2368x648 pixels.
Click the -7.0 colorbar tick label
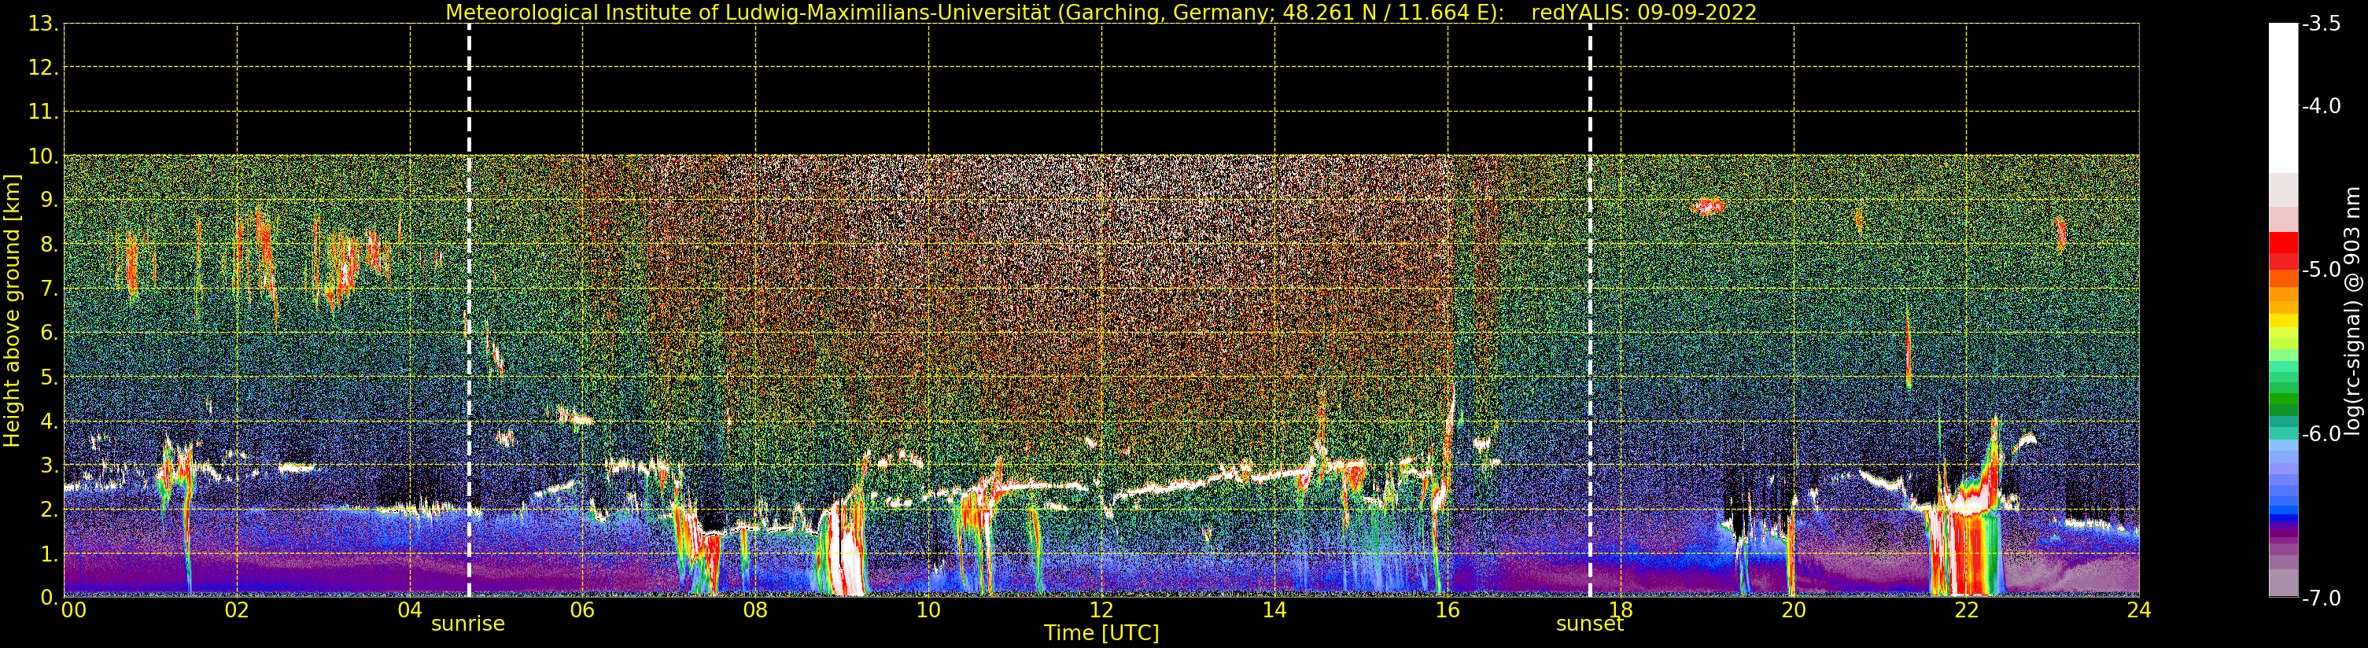(2321, 598)
